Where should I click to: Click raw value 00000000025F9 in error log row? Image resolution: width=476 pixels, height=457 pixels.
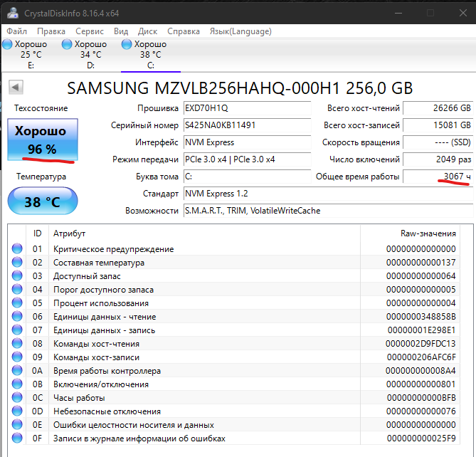point(421,438)
